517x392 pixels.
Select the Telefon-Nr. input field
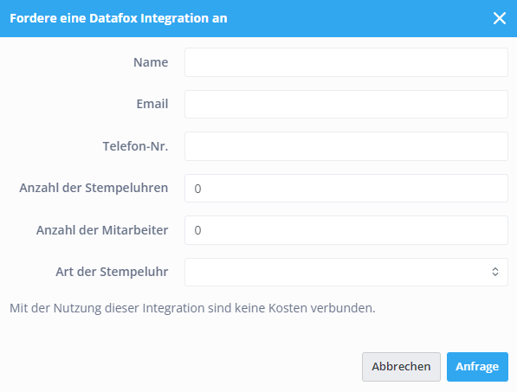[x=346, y=146]
